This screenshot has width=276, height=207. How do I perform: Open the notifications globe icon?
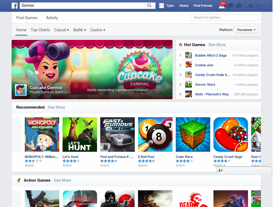pos(239,6)
